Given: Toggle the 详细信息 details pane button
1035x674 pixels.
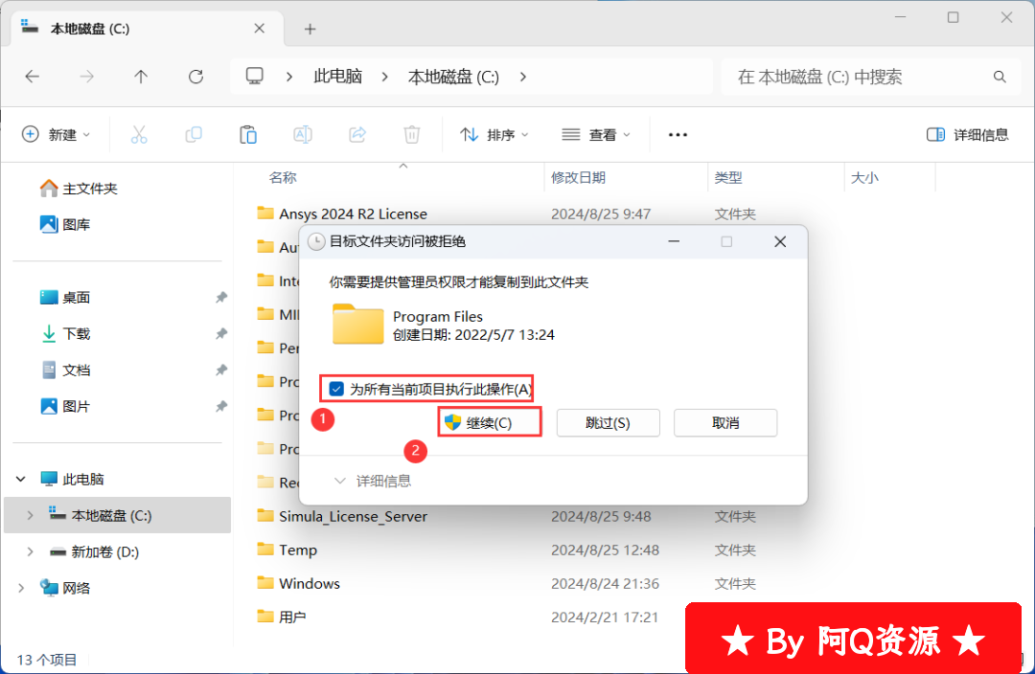Looking at the screenshot, I should coord(968,135).
